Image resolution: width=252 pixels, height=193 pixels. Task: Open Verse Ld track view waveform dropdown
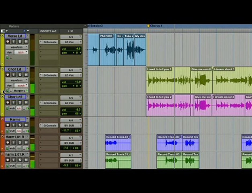tap(17, 47)
